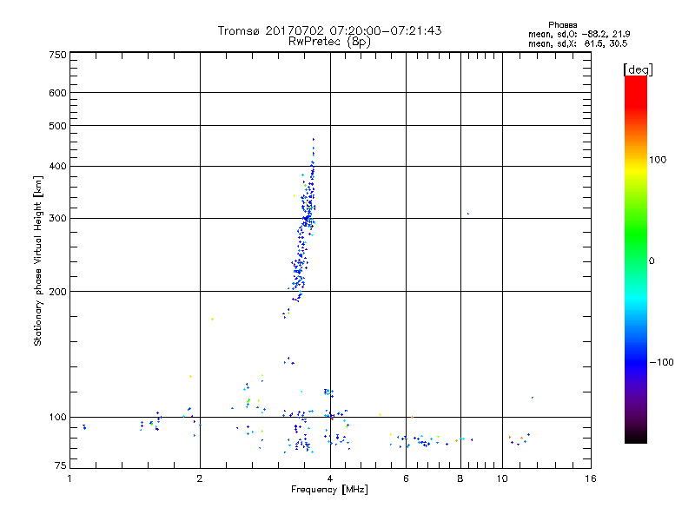
Task: Click x-axis tick label '6'
Action: tap(406, 478)
